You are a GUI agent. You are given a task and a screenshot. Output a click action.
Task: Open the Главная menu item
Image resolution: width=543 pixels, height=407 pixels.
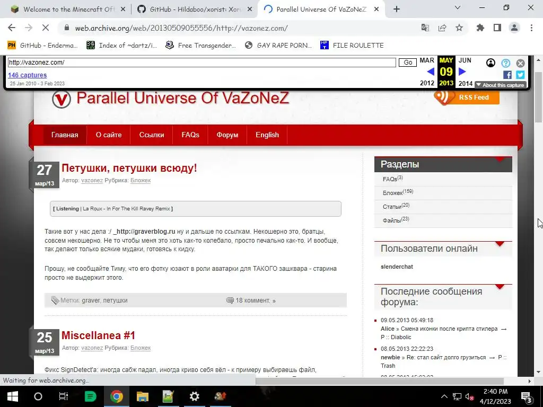click(x=65, y=135)
